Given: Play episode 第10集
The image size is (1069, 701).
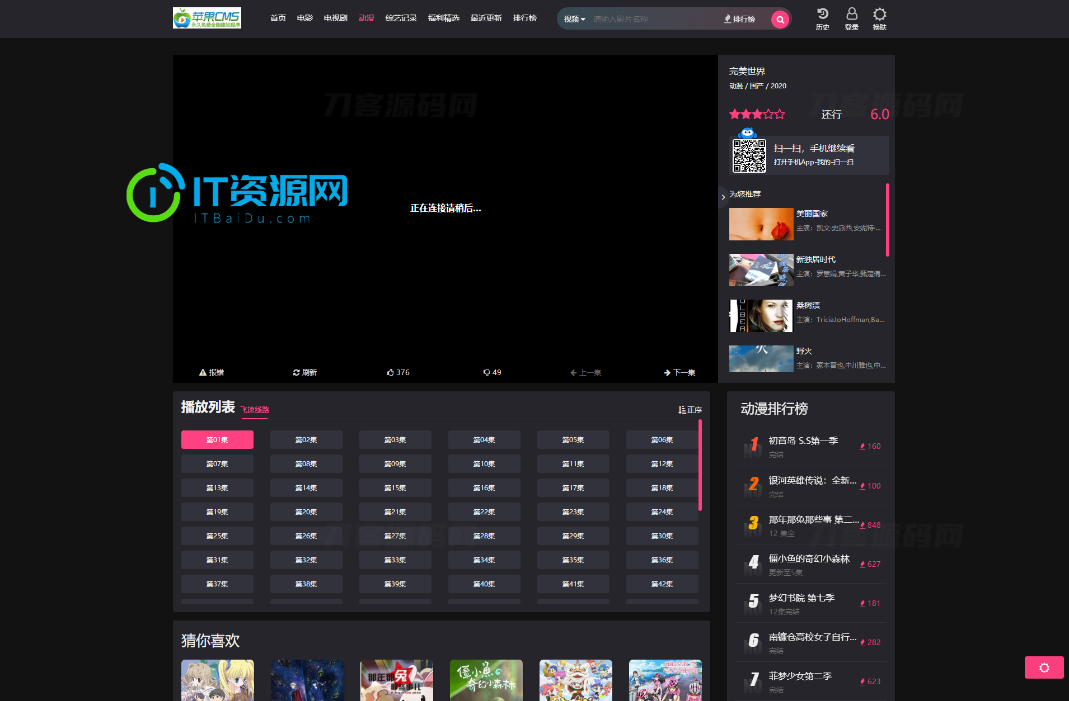Looking at the screenshot, I should click(484, 464).
